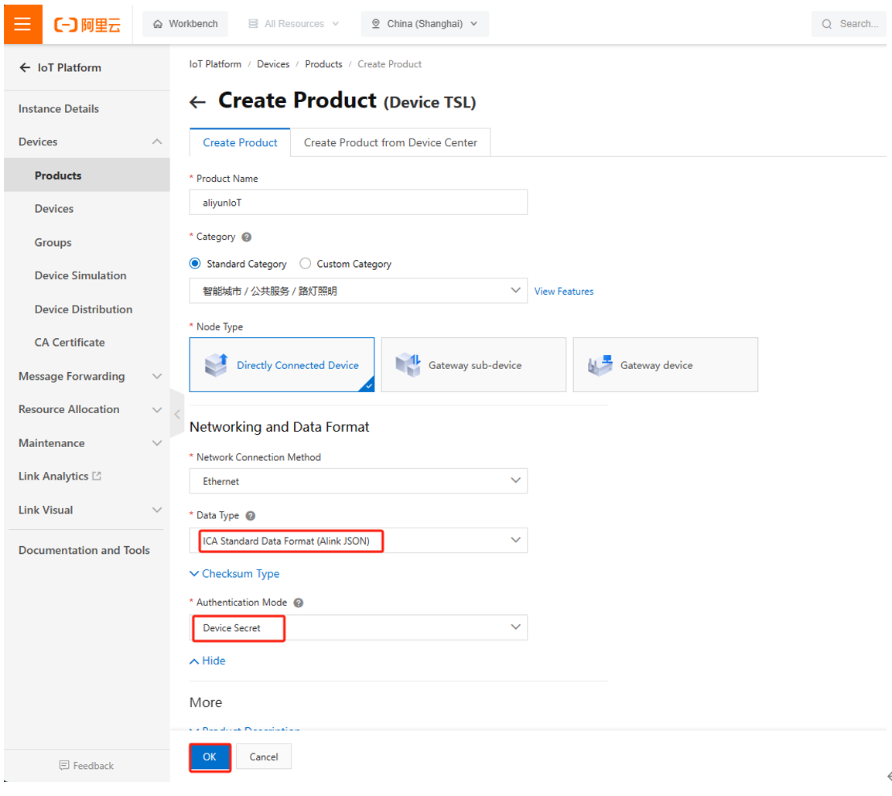Image resolution: width=892 pixels, height=796 pixels.
Task: Open the hamburger navigation menu
Action: pos(22,23)
